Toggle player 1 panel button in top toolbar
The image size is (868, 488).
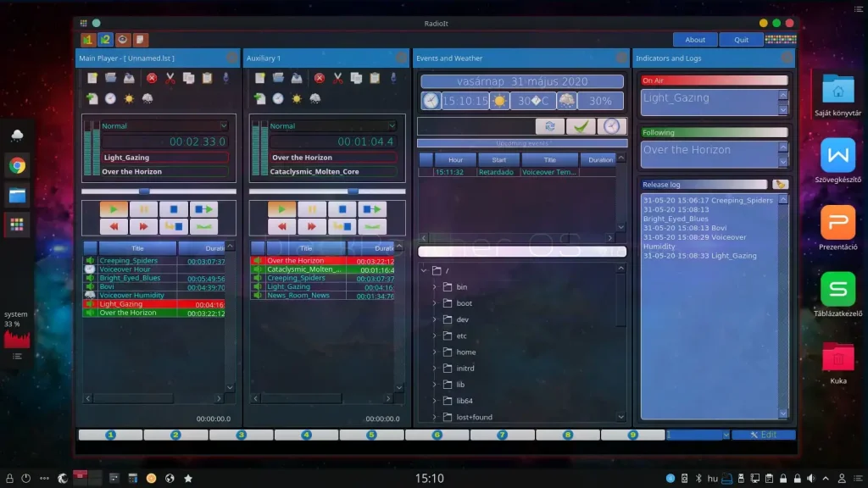[x=88, y=40]
